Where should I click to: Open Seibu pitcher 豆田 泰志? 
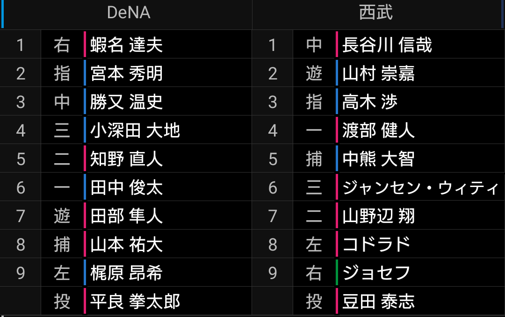[x=378, y=302]
